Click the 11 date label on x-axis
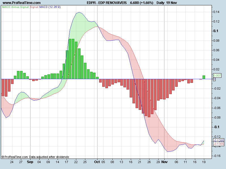This screenshot has height=169, width=226. [x=186, y=162]
